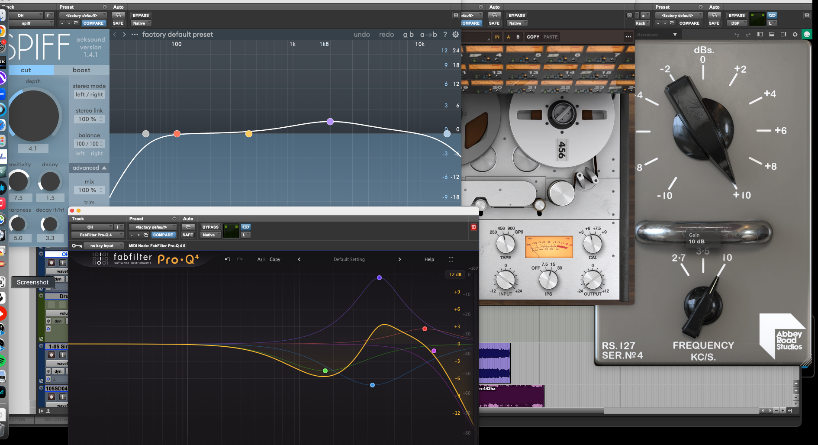Viewport: 818px width, 445px height.
Task: Toggle SAFE in spiff plugin header
Action: click(118, 23)
